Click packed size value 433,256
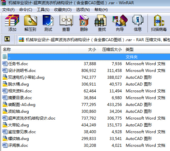170x151 pixels. (x=114, y=105)
